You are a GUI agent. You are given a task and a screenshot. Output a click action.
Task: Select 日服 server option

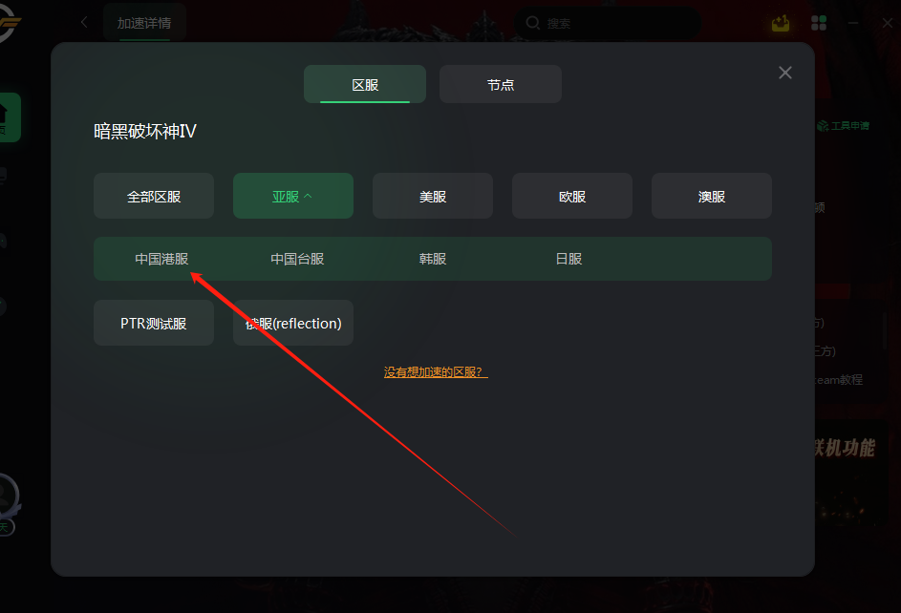[x=568, y=259]
